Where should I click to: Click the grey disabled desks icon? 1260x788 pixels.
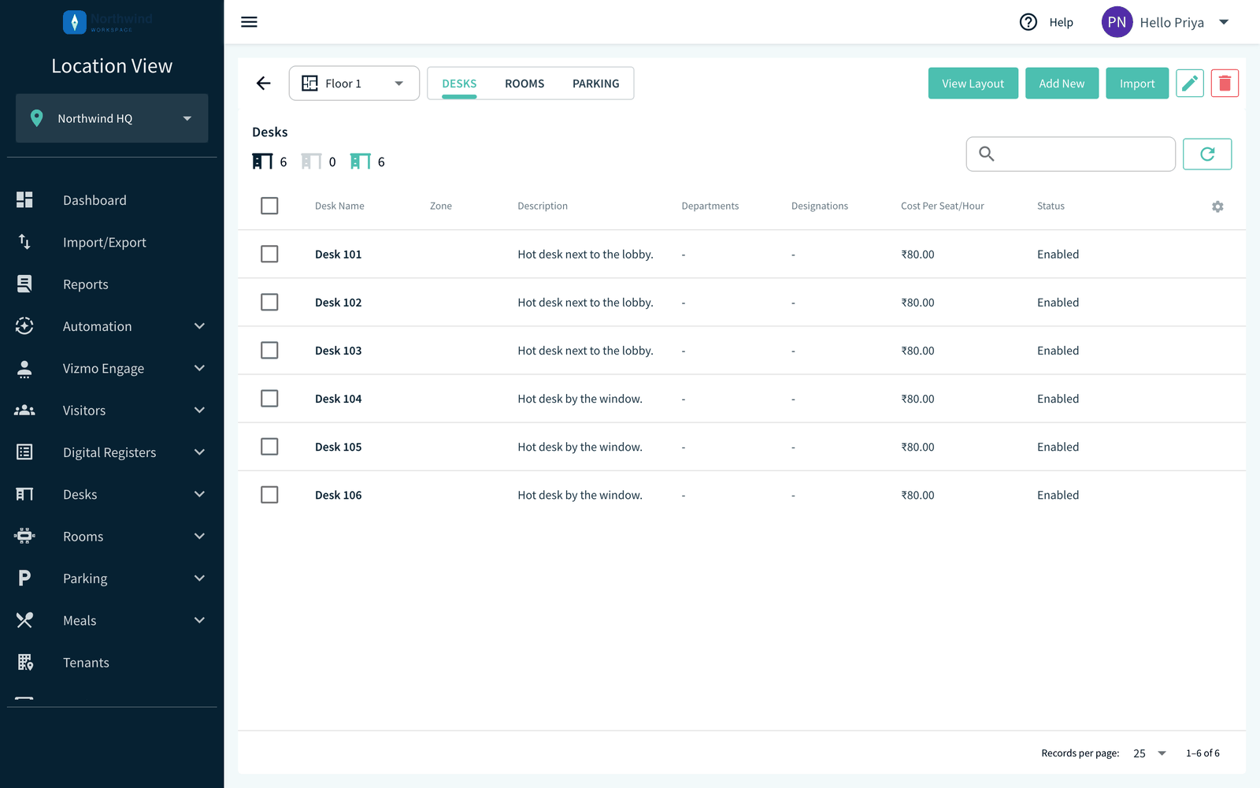(x=311, y=162)
